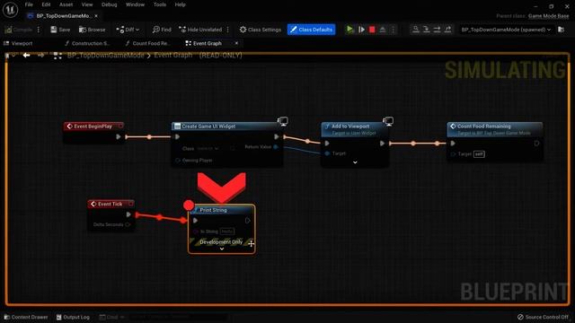The height and width of the screenshot is (323, 575).
Task: Open the Edit menu
Action: pyautogui.click(x=46, y=4)
